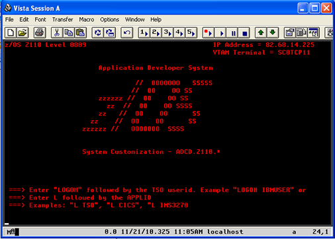Click the Stop macro square icon

pos(244,33)
